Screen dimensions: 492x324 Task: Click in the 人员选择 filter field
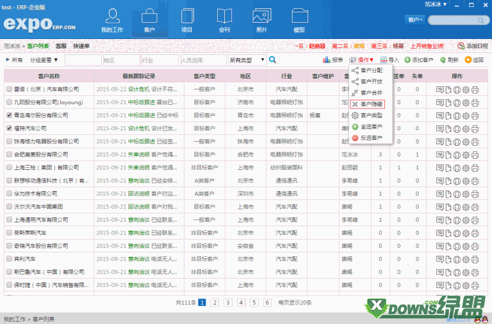pos(203,60)
